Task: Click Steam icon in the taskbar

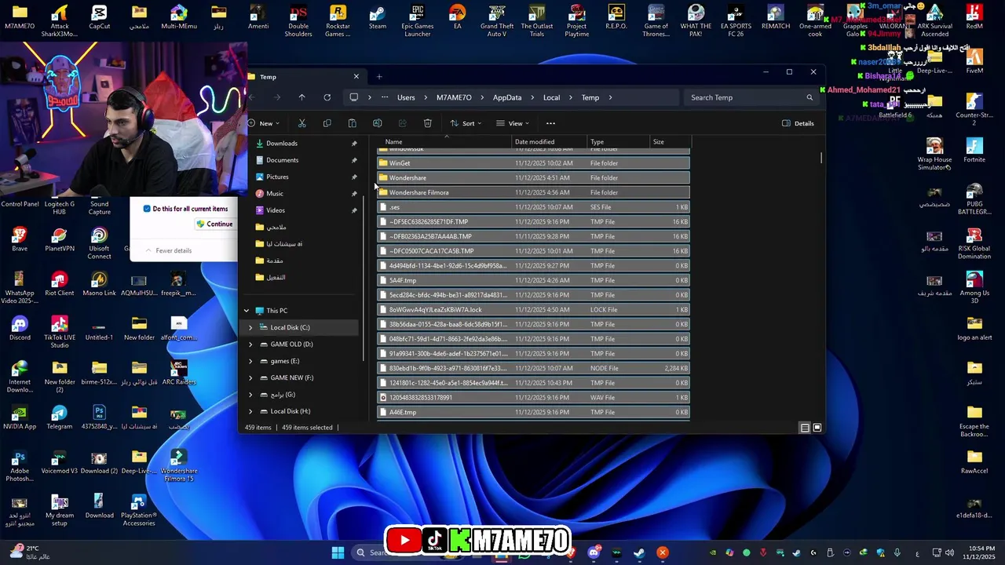Action: 639,552
